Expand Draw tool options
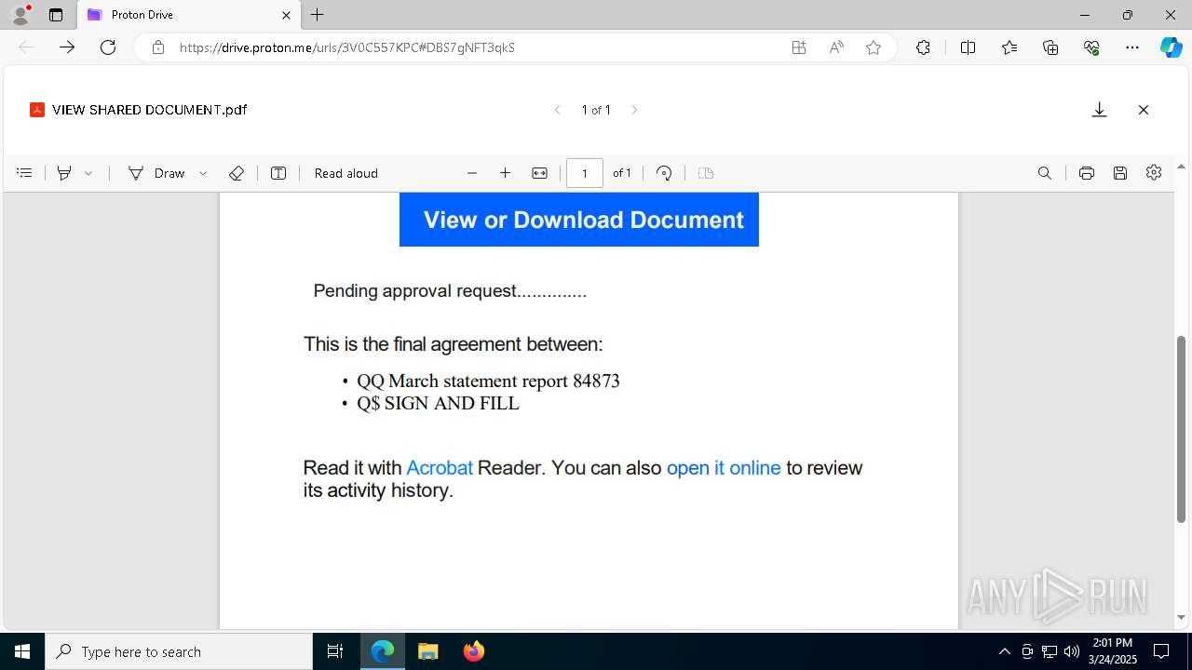 click(203, 173)
